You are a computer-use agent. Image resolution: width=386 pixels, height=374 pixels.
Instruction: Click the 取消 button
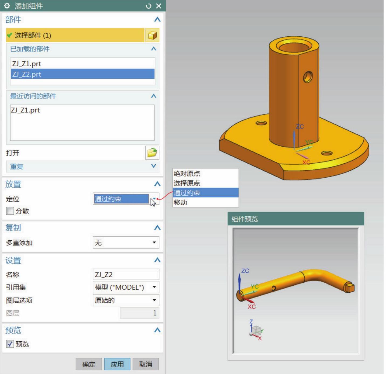(146, 364)
